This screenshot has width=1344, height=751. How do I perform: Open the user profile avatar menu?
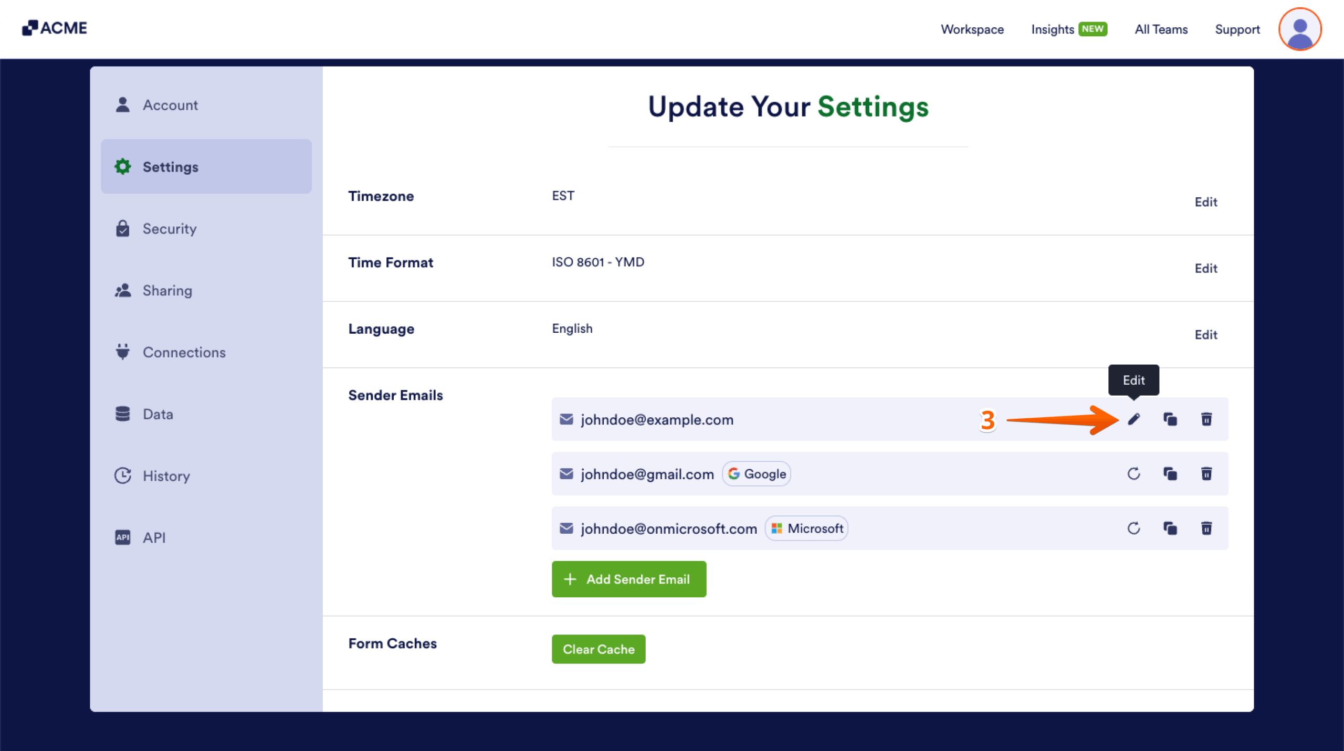pos(1299,29)
